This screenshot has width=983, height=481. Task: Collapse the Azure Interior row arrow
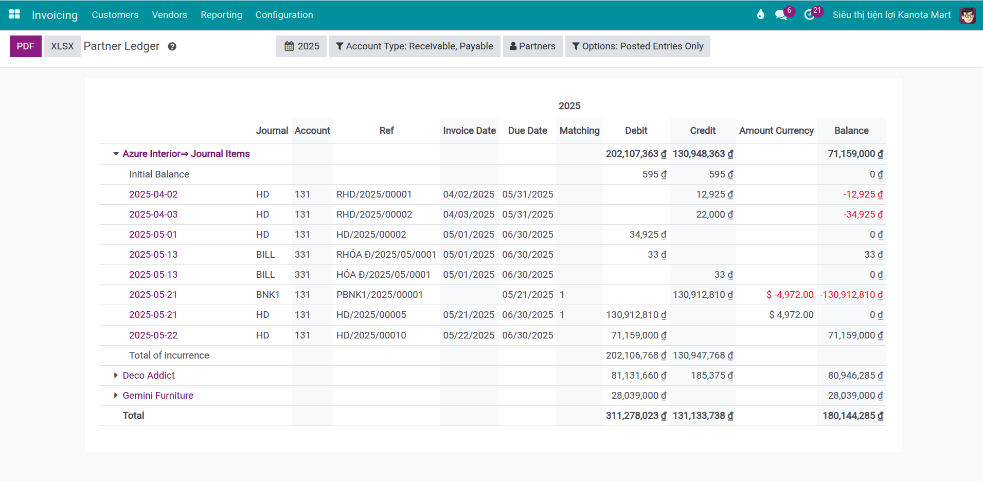(x=116, y=154)
